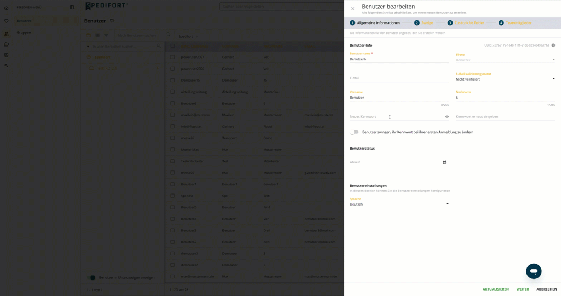
Task: Open favorites heart icon in sidebar
Action: [6, 21]
